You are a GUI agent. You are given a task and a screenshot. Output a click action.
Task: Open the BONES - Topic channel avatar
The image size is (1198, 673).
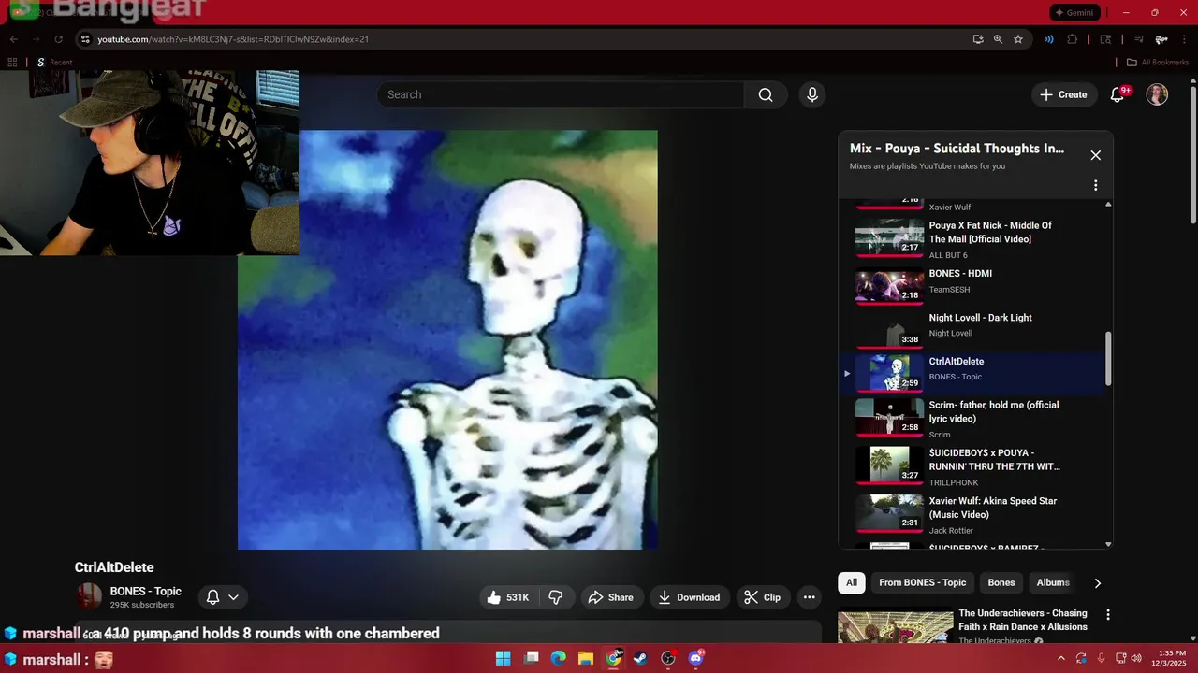(89, 596)
